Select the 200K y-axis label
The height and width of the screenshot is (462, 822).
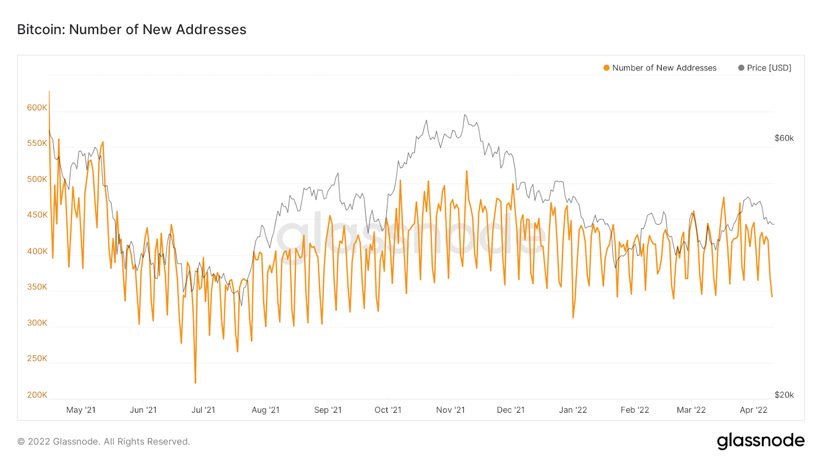click(37, 395)
